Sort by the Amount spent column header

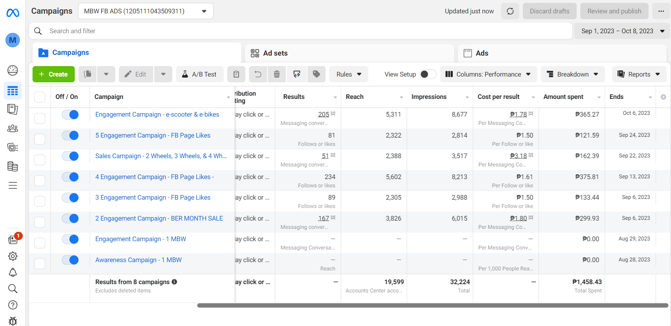563,97
